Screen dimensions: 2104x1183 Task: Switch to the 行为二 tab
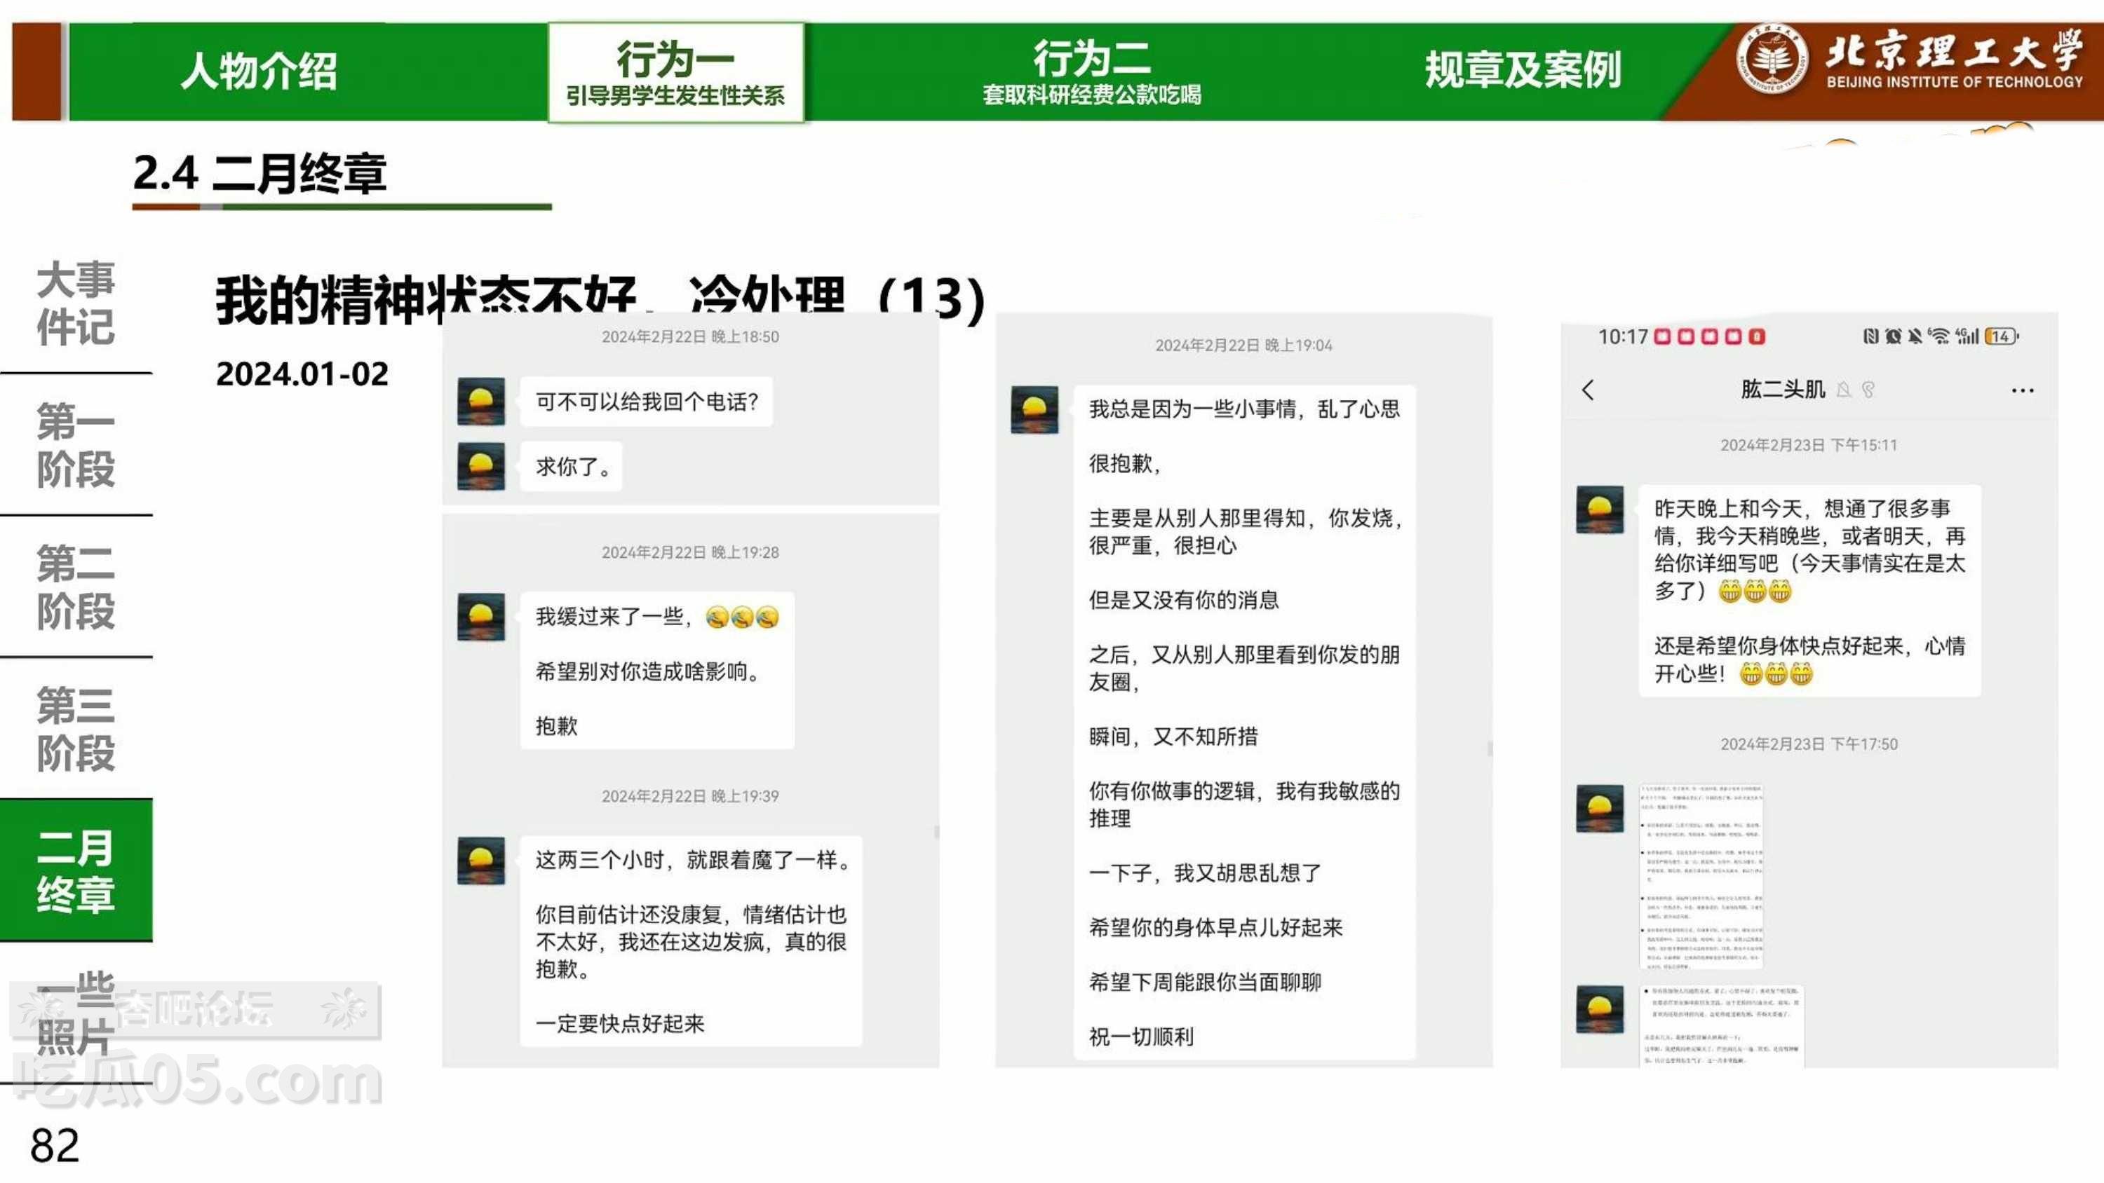point(1092,73)
